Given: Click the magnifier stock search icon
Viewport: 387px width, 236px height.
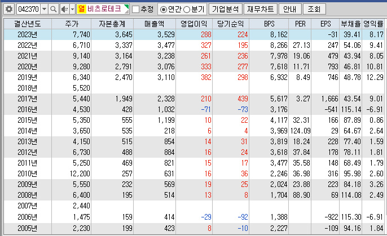Looking at the screenshot, I should point(53,10).
